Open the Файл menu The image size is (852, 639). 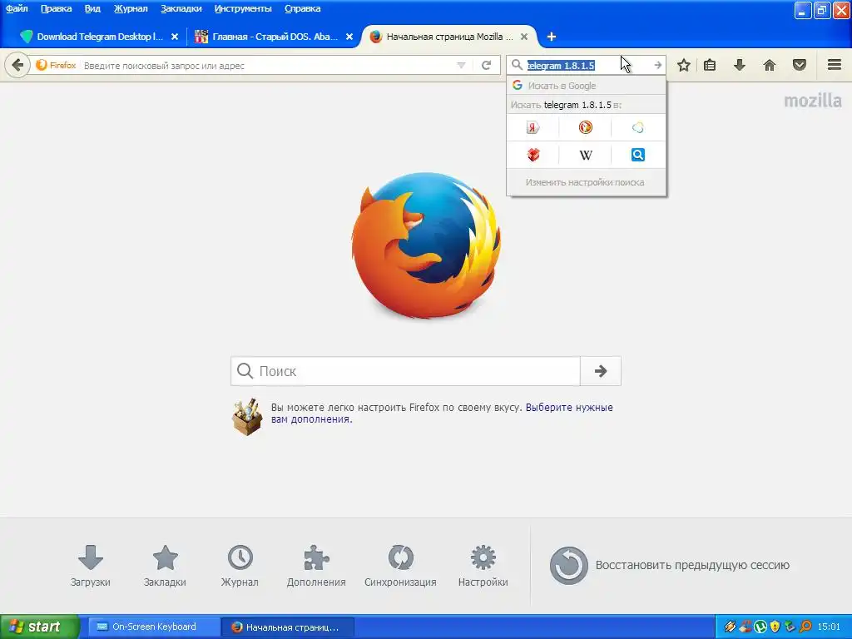click(x=17, y=8)
